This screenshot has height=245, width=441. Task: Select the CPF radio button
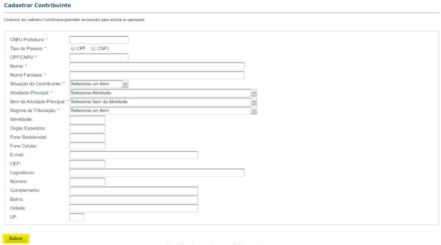point(73,49)
